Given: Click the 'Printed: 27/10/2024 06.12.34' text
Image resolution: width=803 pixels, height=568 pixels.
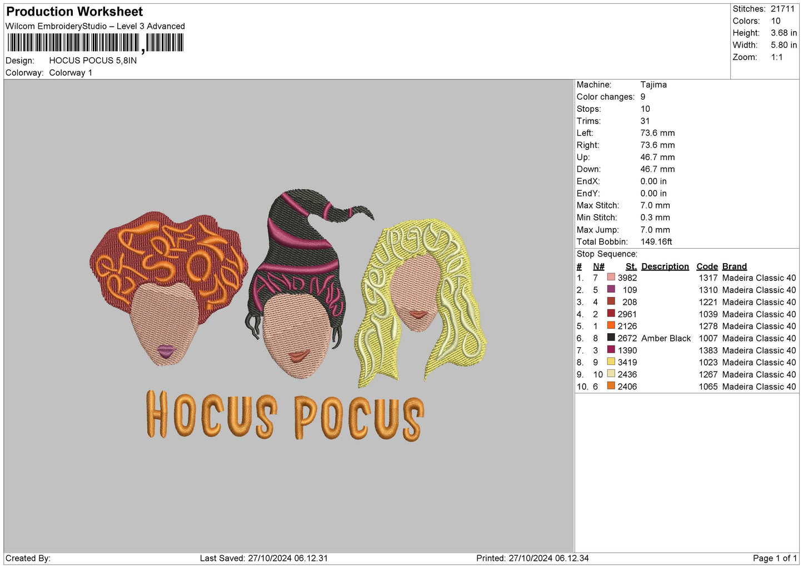Looking at the screenshot, I should (532, 558).
